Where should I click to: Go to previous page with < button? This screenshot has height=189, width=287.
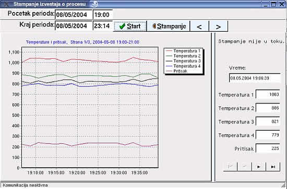[199, 27]
